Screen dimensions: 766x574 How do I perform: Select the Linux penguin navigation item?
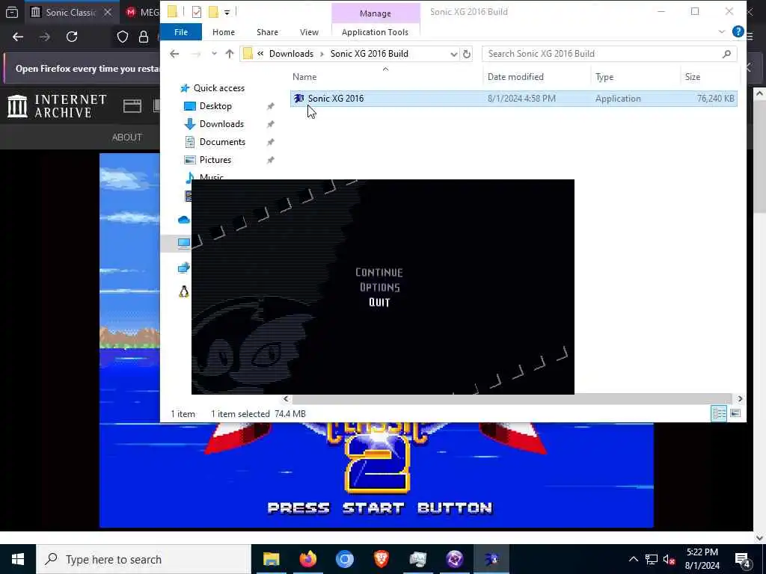tap(184, 291)
